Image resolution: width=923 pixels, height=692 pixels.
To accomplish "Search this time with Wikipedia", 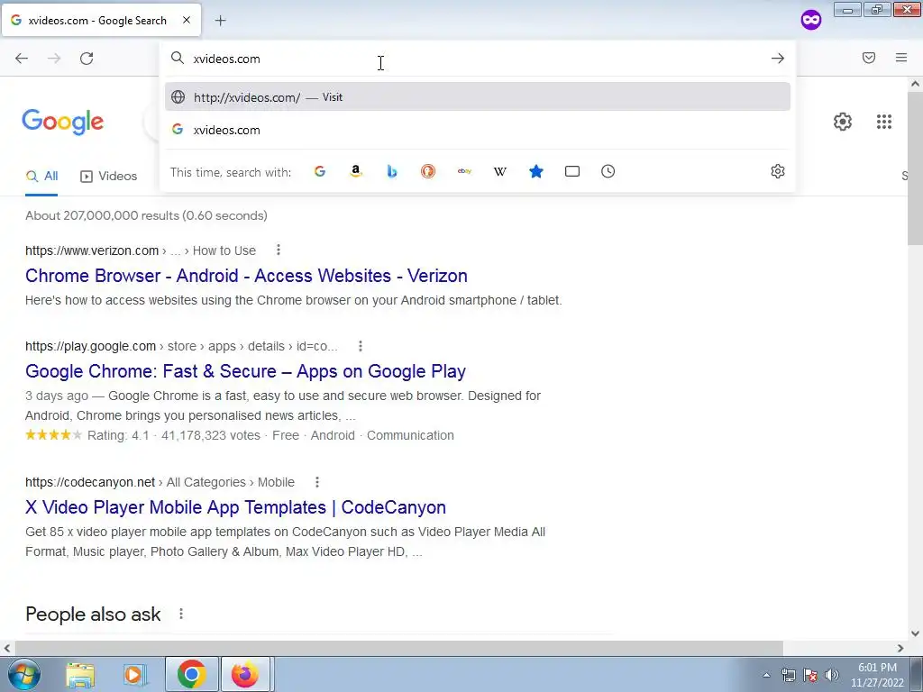I will (500, 171).
